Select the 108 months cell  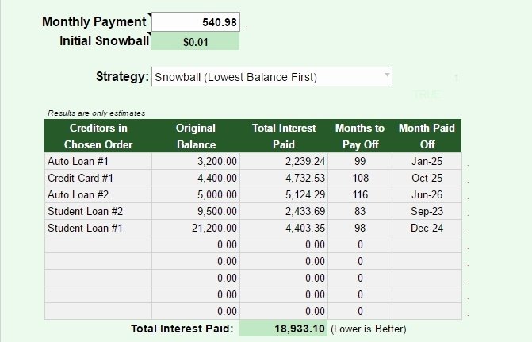point(360,178)
